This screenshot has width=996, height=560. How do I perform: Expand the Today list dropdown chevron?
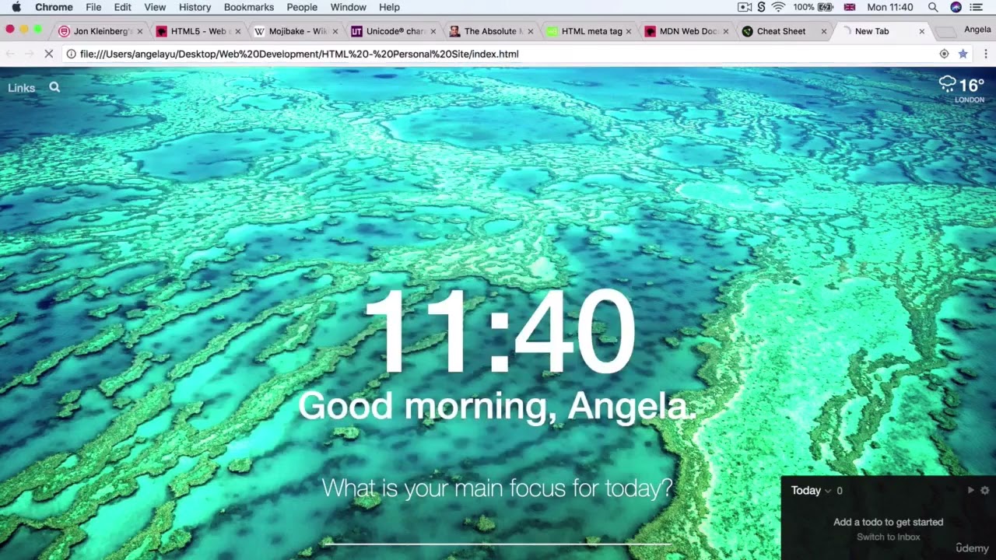pos(828,491)
